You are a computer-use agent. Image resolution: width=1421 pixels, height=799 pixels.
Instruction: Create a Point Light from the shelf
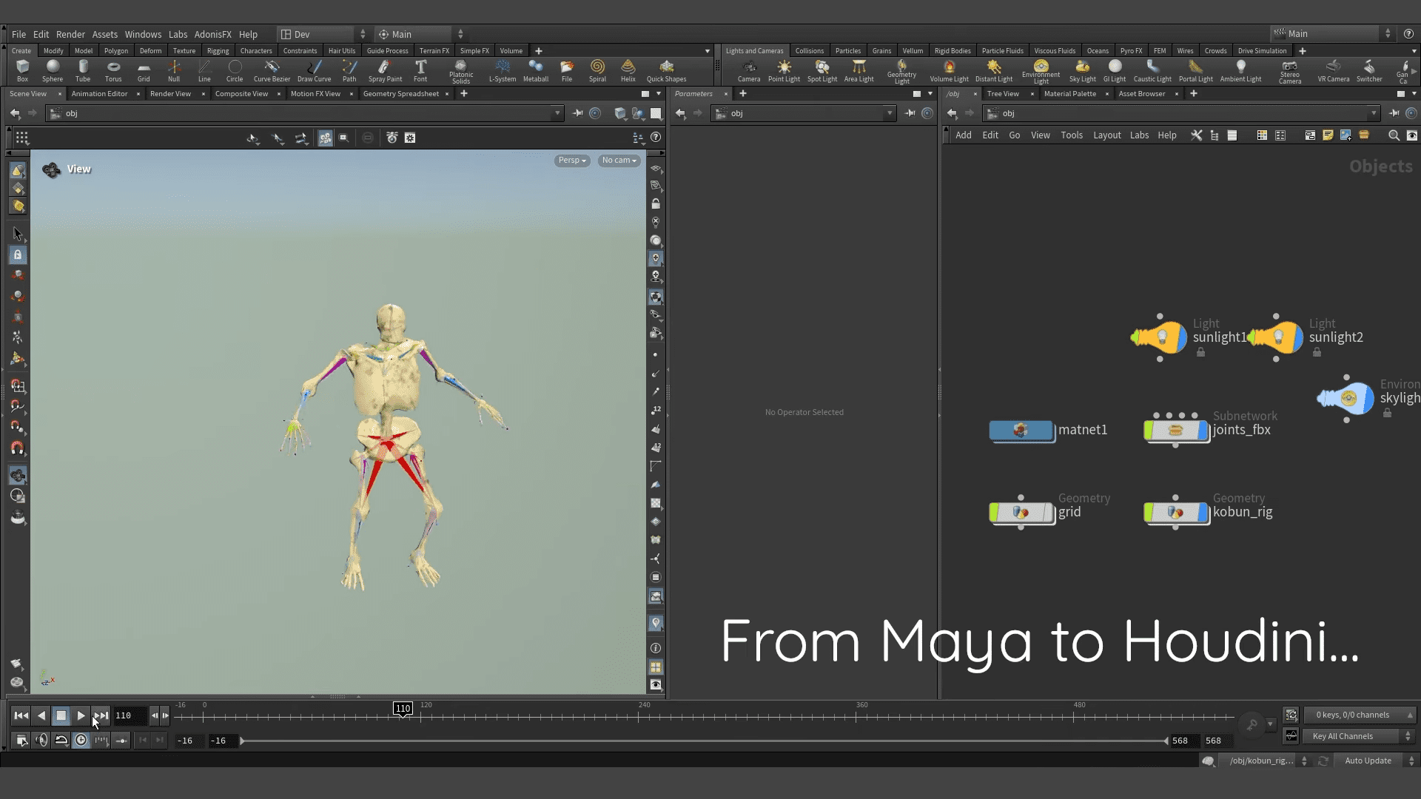[x=783, y=70]
